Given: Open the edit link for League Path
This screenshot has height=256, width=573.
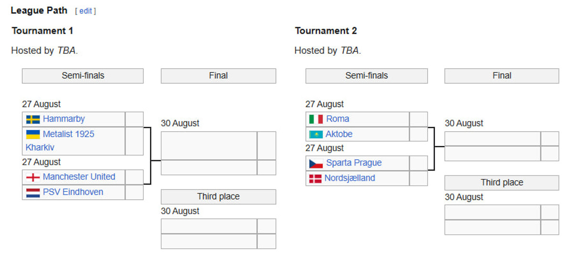Looking at the screenshot, I should (85, 11).
